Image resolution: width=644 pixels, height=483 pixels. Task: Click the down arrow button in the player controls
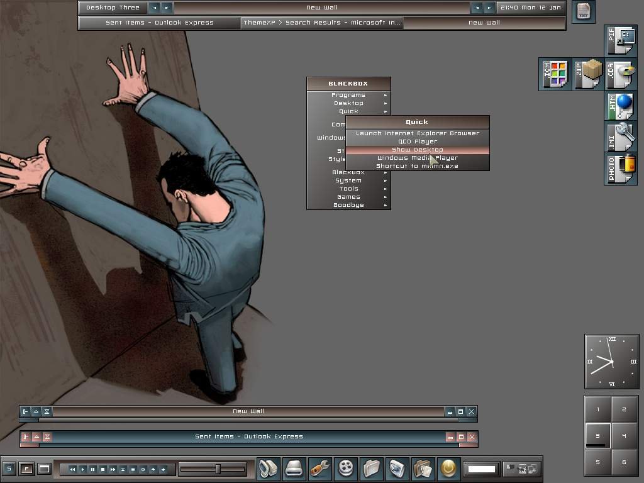click(x=163, y=469)
